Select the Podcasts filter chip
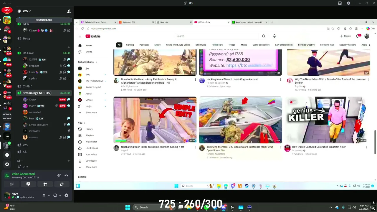This screenshot has width=377, height=212. (x=144, y=45)
